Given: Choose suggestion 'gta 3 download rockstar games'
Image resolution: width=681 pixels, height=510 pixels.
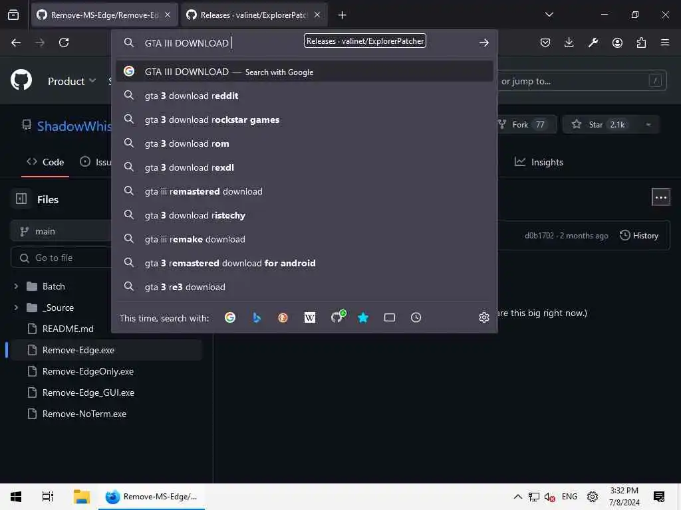Looking at the screenshot, I should (x=305, y=120).
